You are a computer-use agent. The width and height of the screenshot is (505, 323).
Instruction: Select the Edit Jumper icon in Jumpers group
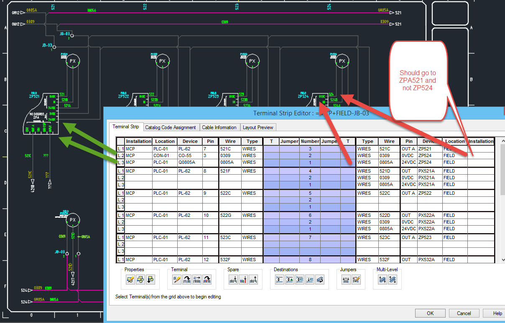357,279
